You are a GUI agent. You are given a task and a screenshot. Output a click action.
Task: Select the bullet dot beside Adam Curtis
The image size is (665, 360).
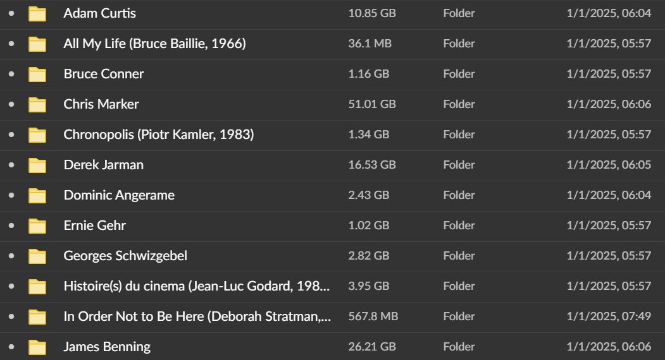pyautogui.click(x=11, y=13)
